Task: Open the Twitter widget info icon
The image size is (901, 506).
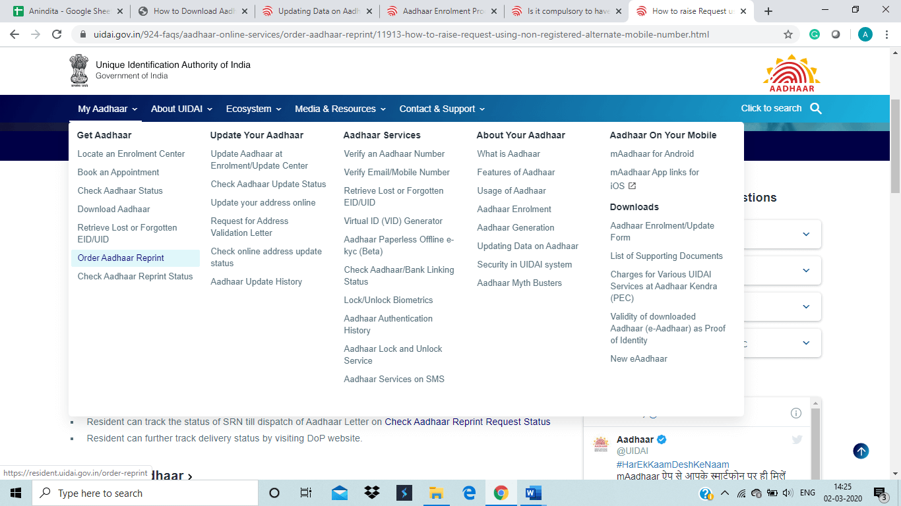Action: [796, 413]
